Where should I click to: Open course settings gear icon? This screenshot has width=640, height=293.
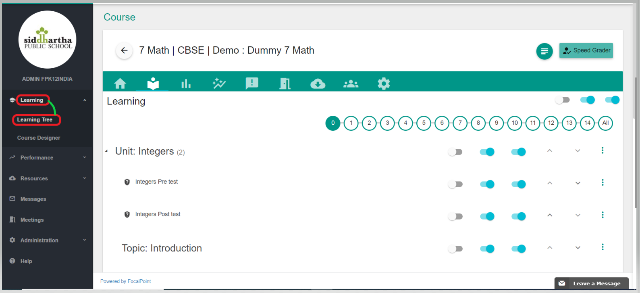[384, 84]
